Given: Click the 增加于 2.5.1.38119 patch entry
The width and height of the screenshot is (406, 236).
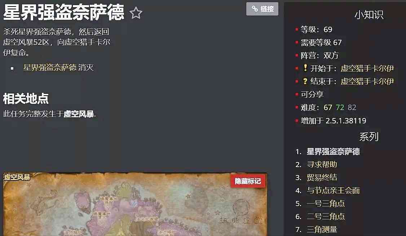Looking at the screenshot, I should pos(333,121).
